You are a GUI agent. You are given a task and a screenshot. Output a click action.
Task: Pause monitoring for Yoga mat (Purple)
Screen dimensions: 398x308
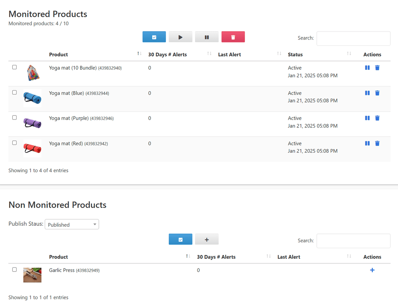point(367,118)
